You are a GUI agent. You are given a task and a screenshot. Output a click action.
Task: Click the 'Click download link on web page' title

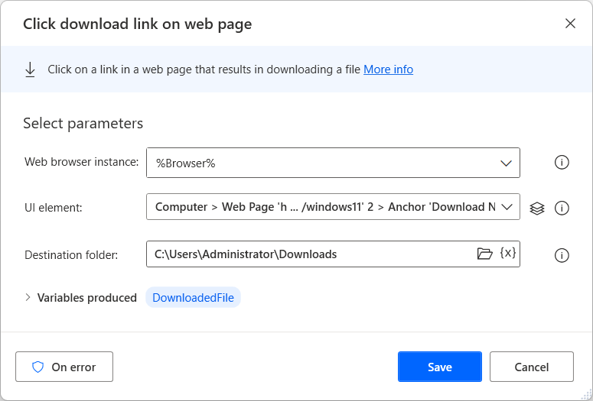(x=137, y=24)
